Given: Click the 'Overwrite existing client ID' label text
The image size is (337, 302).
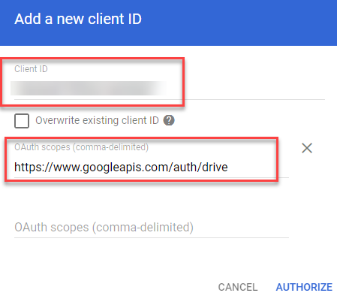Looking at the screenshot, I should pos(97,120).
